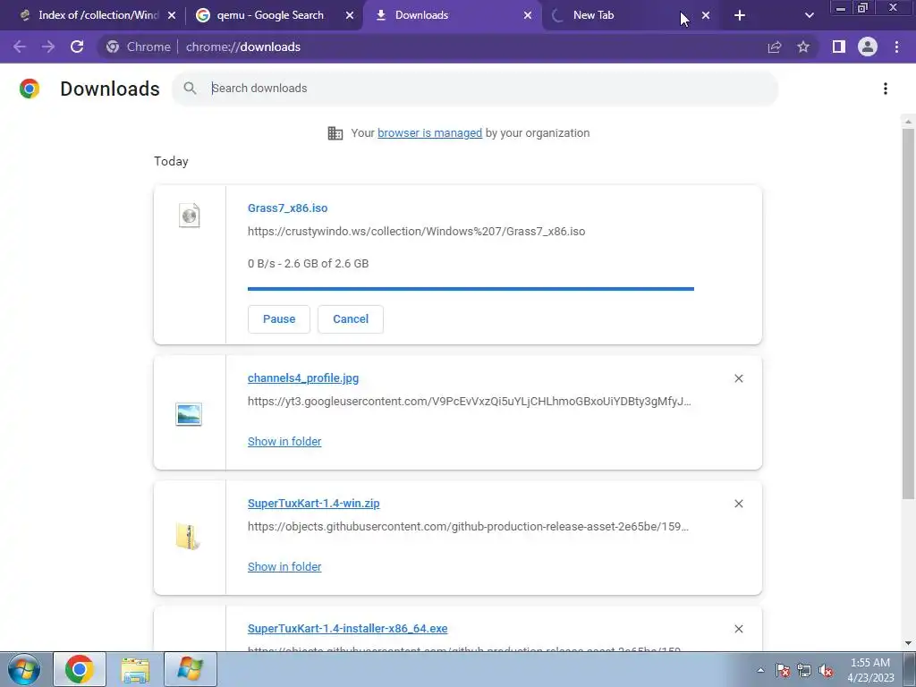Open the channels4_profile.jpg file link
Image resolution: width=916 pixels, height=687 pixels.
303,378
